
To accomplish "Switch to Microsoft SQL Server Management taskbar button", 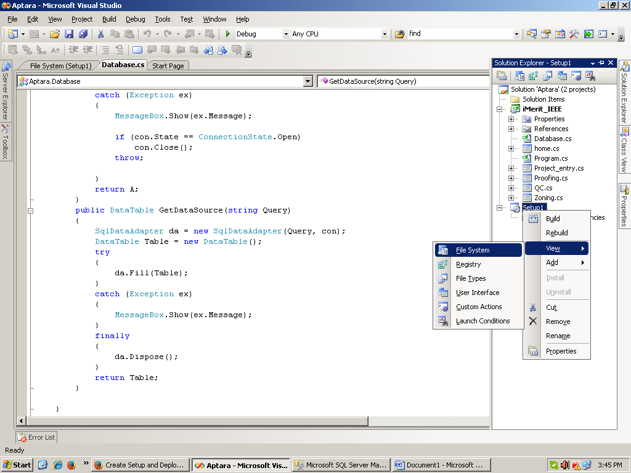I will point(341,465).
